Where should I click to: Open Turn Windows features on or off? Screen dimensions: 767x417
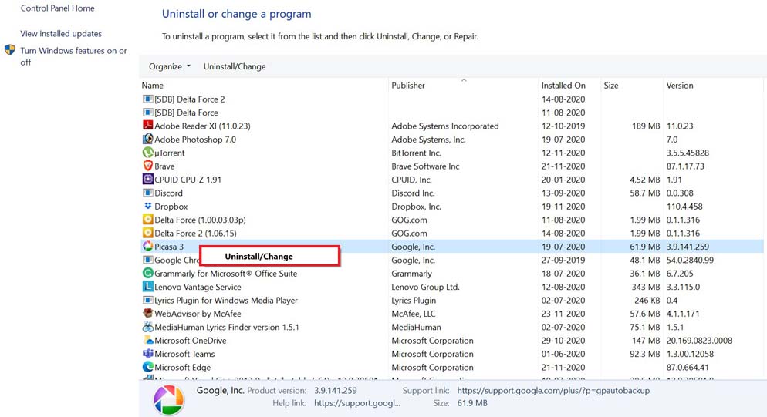point(73,56)
